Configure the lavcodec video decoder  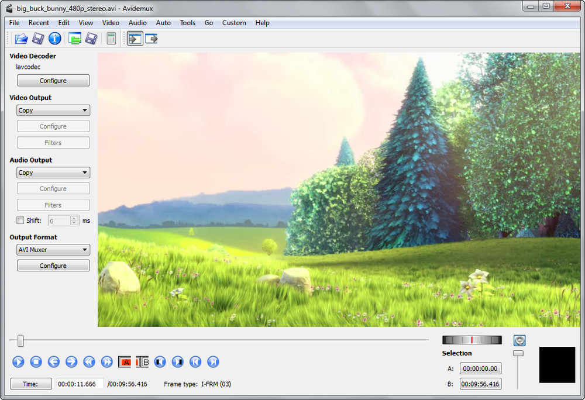[x=53, y=80]
